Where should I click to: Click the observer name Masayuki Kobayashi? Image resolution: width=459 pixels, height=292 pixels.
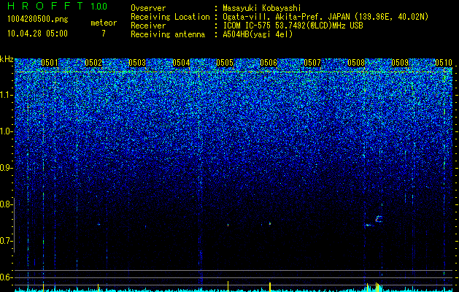262,8
